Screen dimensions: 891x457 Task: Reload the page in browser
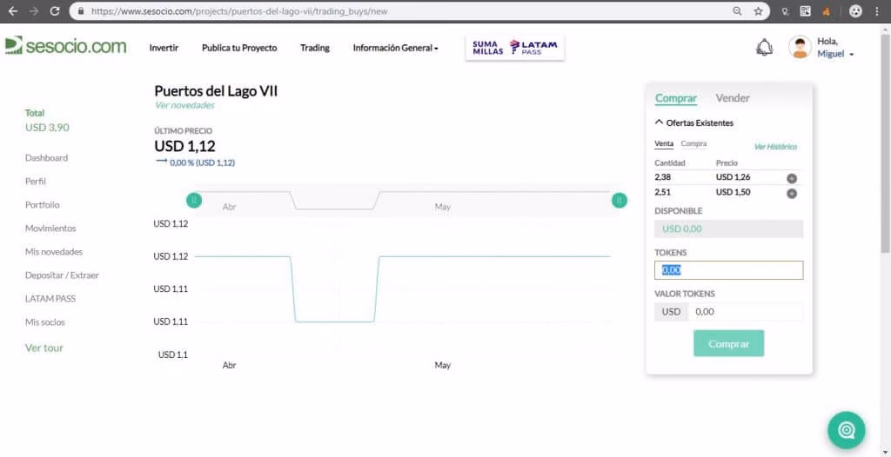point(55,11)
